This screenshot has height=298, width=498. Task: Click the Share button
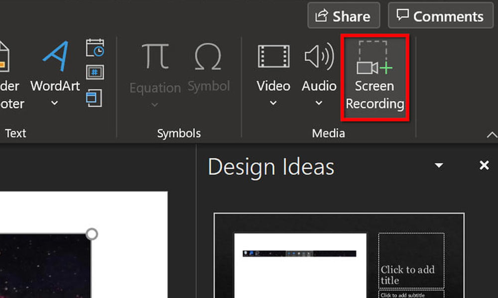[344, 16]
